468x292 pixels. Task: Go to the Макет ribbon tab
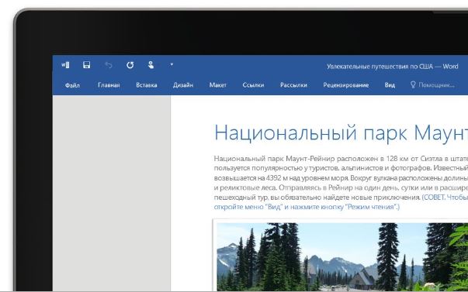pyautogui.click(x=218, y=85)
